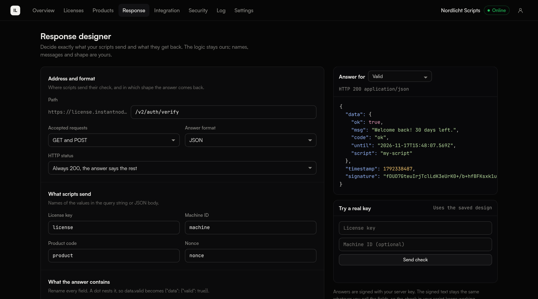Edit the Machine ID name field 'machine'

click(250, 228)
